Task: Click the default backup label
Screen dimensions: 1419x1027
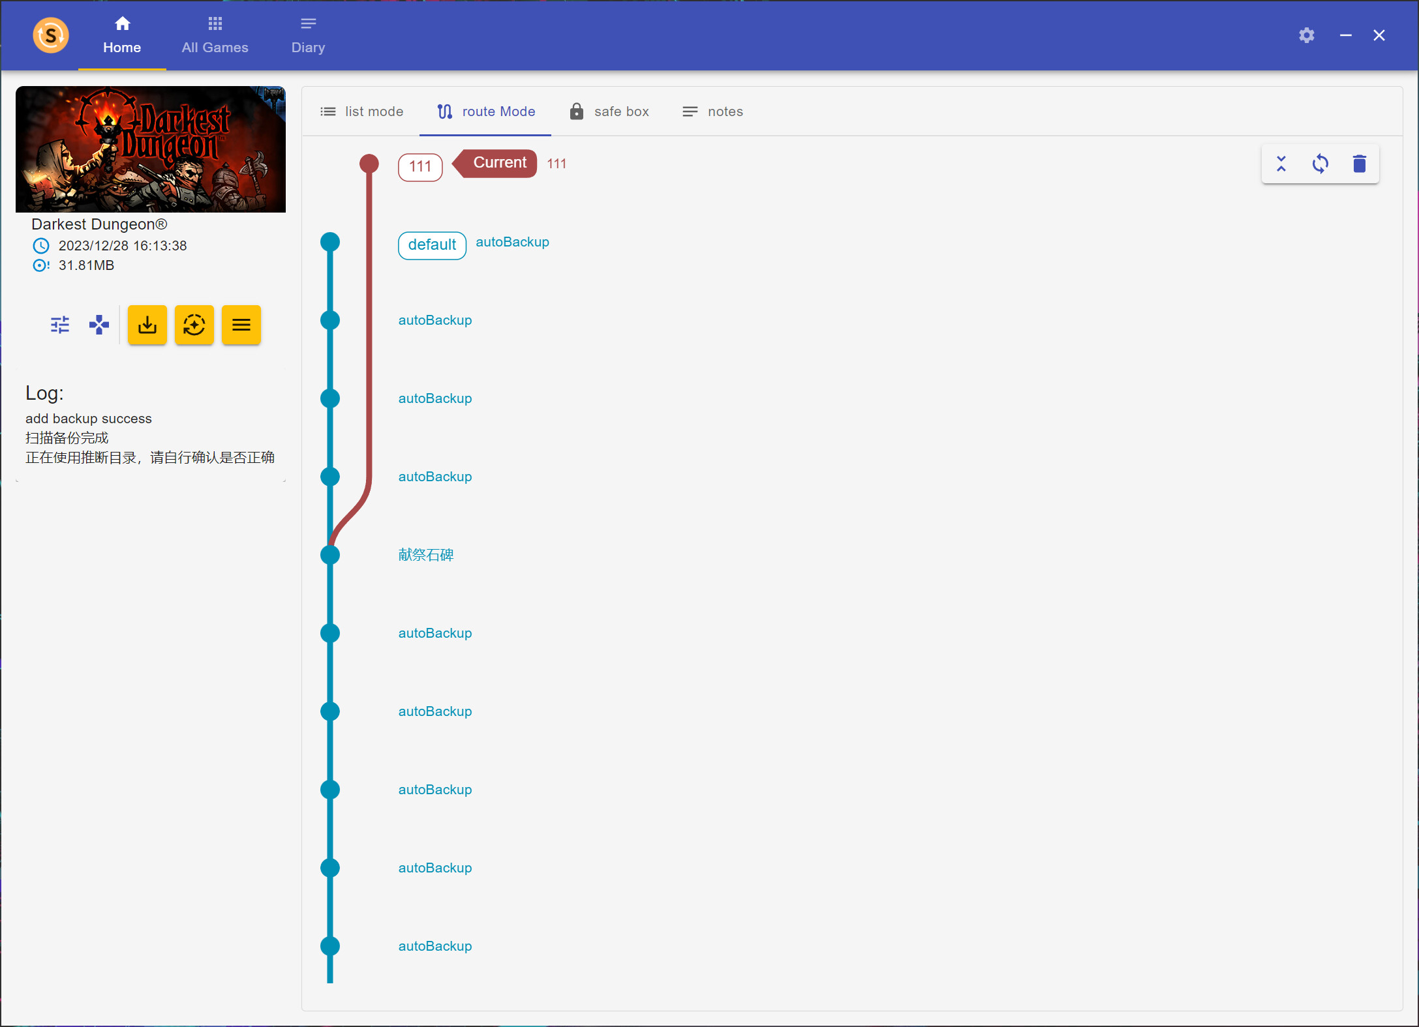Action: coord(431,246)
